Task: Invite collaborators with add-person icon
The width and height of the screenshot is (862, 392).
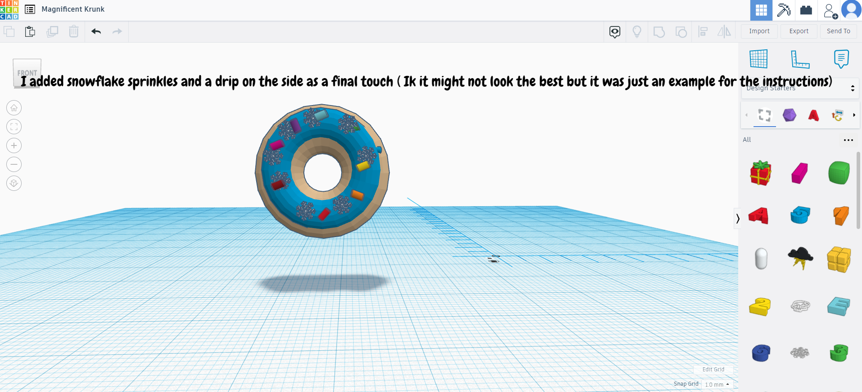Action: pyautogui.click(x=830, y=11)
